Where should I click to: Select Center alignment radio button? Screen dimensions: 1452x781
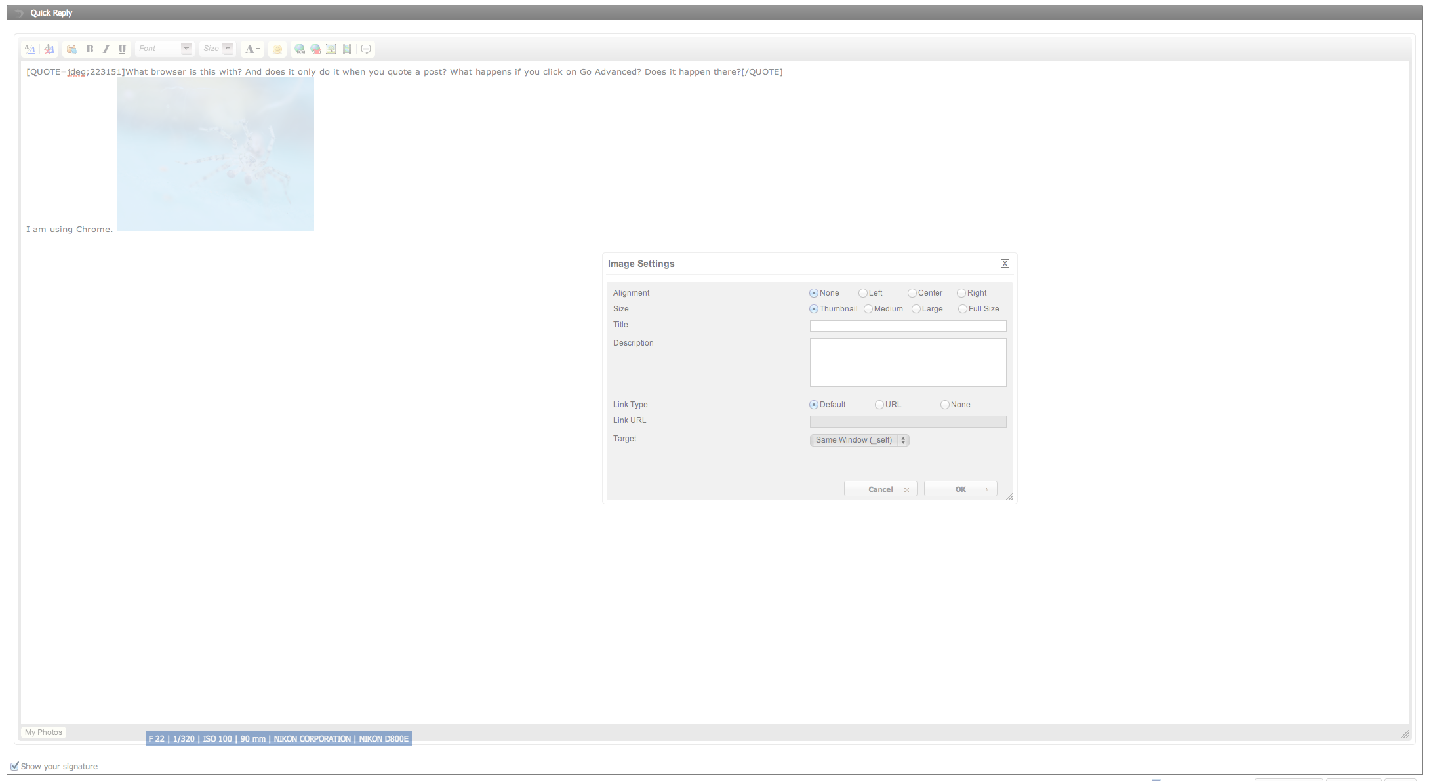(912, 293)
